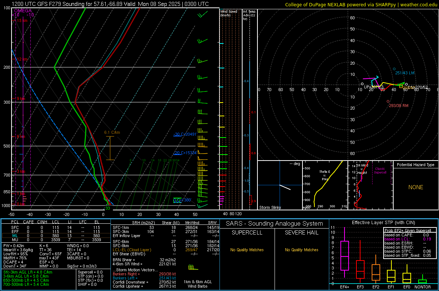Click the red Bunkers right-mover circle on hodograph
The height and width of the screenshot is (291, 439).
[x=388, y=101]
